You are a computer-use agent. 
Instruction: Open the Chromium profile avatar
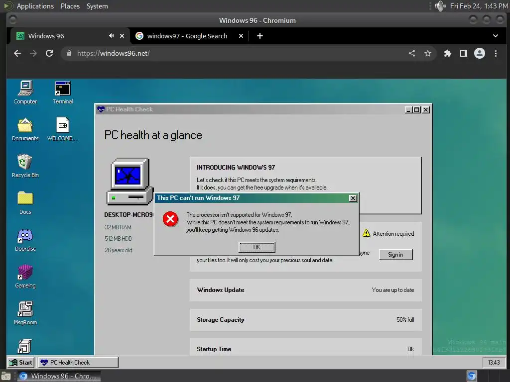click(480, 53)
